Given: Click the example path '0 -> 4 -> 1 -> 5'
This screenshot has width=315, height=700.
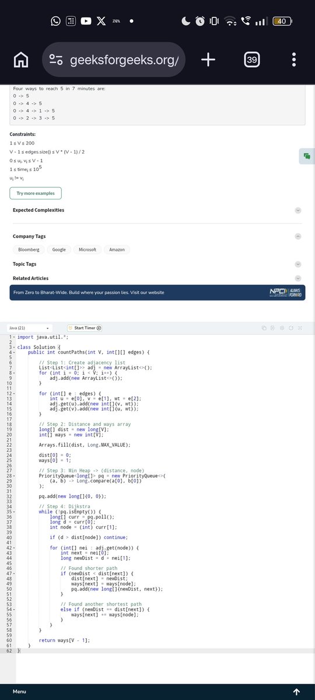Looking at the screenshot, I should [x=34, y=110].
